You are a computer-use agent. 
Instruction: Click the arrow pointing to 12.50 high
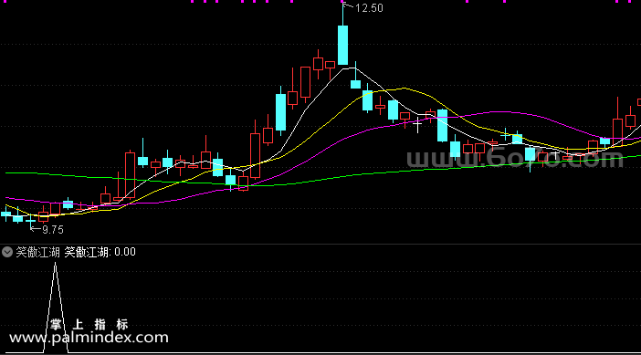348,5
